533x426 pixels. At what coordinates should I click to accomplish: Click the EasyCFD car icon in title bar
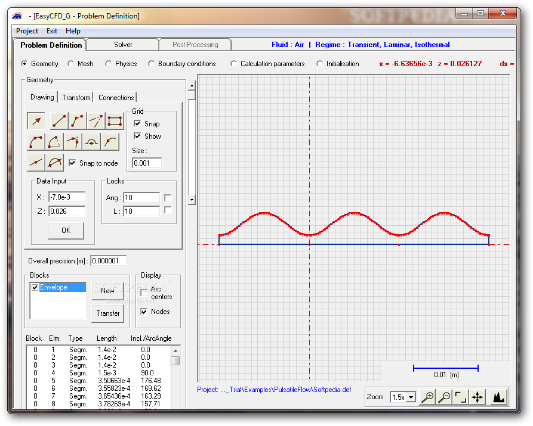[x=17, y=16]
